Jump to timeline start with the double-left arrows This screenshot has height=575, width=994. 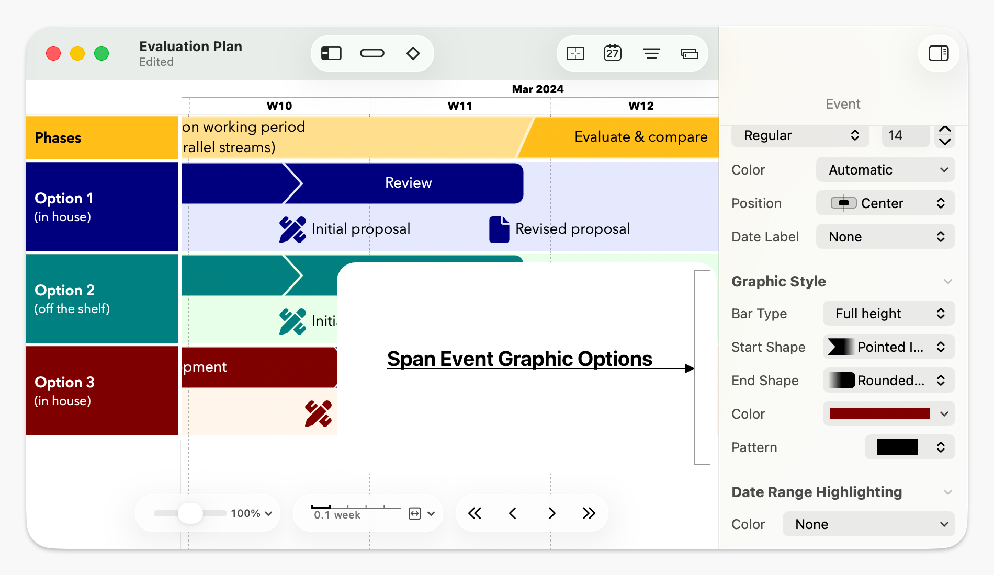[475, 513]
